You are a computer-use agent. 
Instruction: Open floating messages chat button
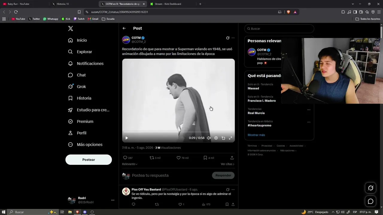point(370,201)
